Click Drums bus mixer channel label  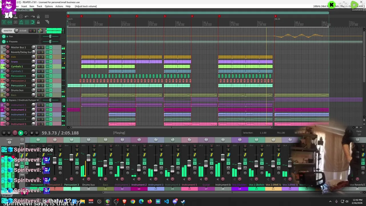pos(88,185)
